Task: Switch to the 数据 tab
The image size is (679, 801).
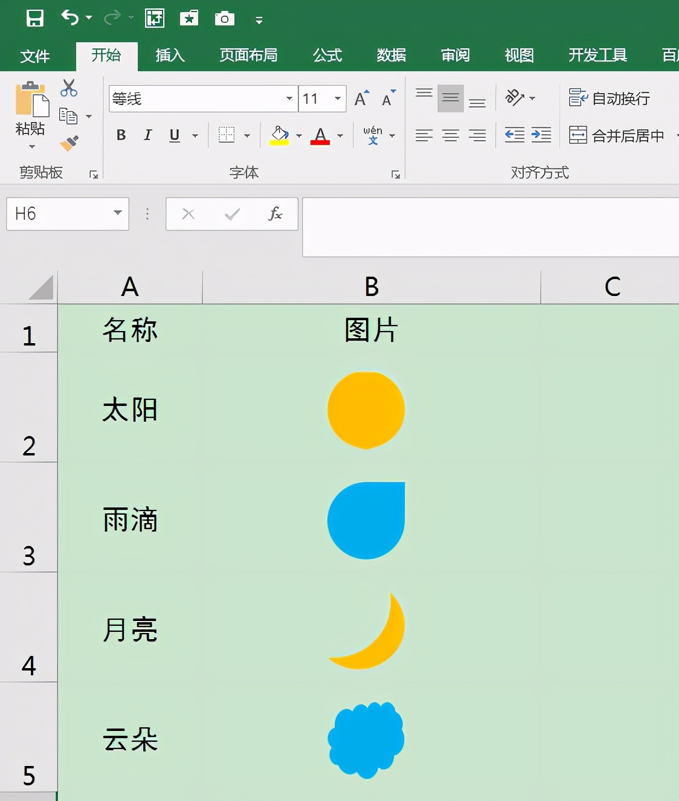Action: click(391, 56)
